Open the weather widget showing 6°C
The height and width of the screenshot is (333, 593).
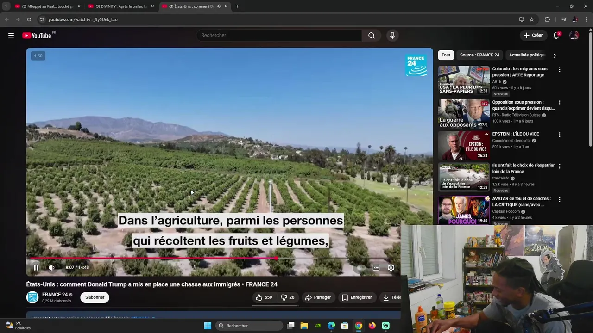(18, 326)
